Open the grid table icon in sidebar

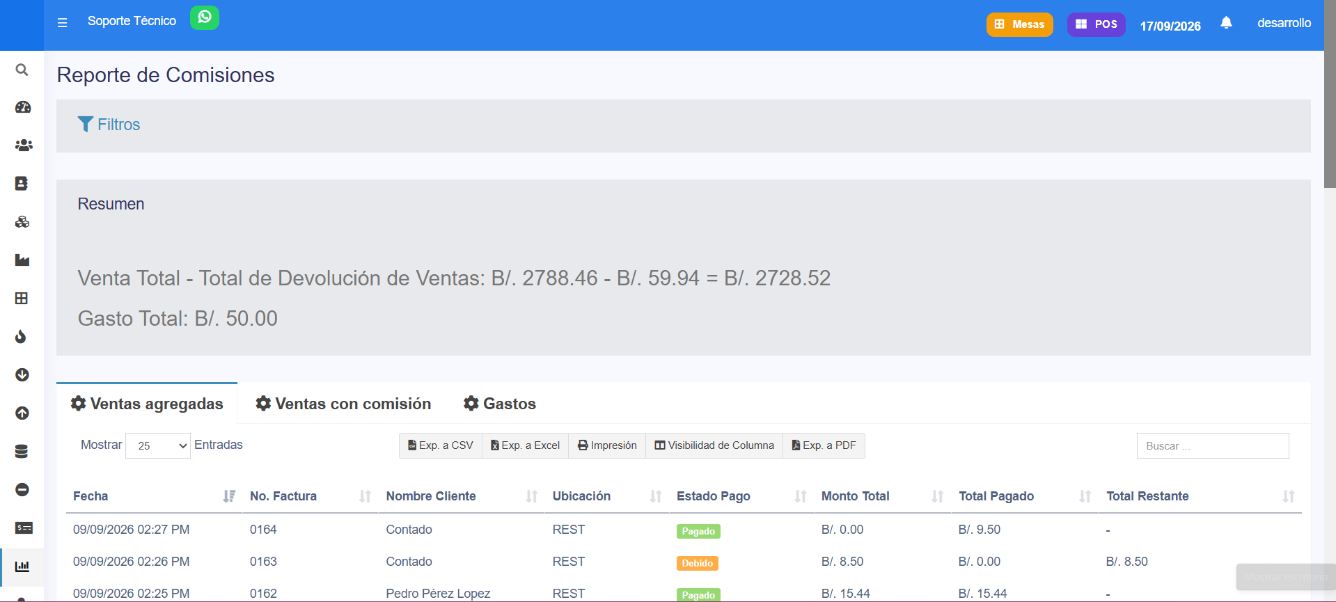tap(22, 299)
